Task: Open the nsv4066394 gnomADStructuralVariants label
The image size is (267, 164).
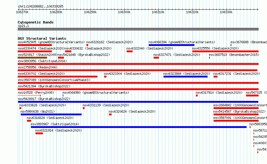Action: (x=182, y=42)
